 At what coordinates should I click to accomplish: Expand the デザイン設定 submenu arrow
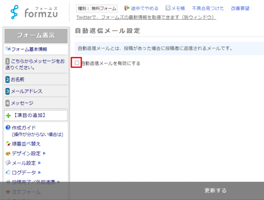[x=44, y=153]
